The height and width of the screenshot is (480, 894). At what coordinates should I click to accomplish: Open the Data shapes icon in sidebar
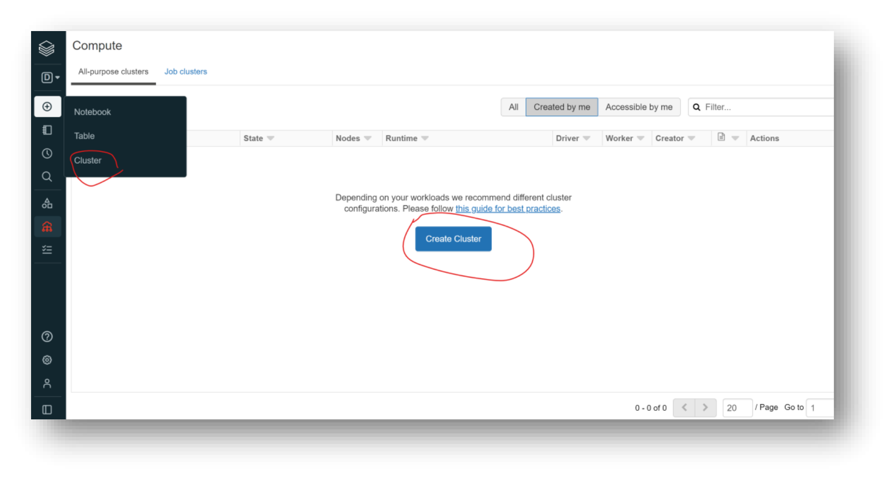pyautogui.click(x=47, y=203)
